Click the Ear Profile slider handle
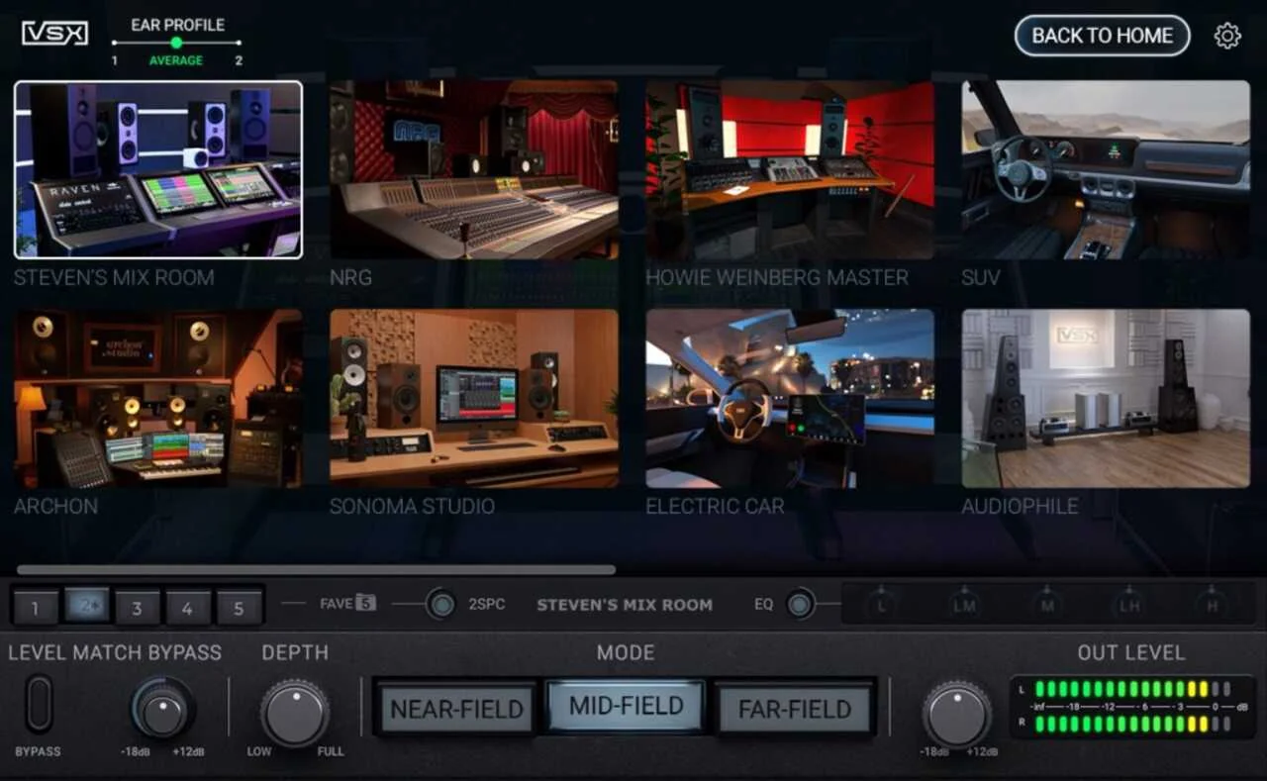The image size is (1267, 781). [176, 43]
